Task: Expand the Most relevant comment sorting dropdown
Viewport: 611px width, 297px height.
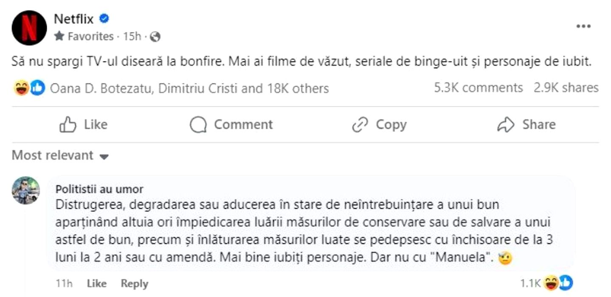Action: pos(60,156)
